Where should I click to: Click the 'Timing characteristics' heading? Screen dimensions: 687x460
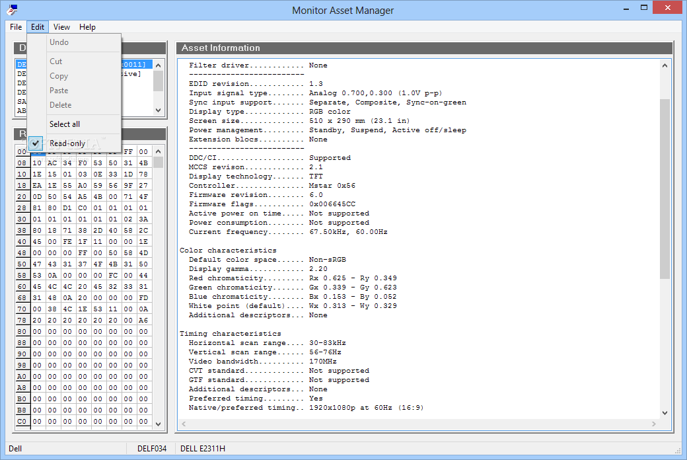(230, 334)
